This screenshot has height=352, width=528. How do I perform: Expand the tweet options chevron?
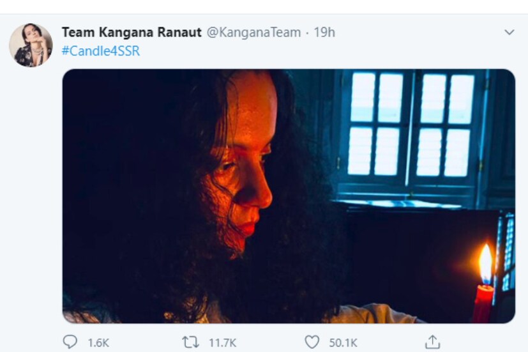click(509, 33)
